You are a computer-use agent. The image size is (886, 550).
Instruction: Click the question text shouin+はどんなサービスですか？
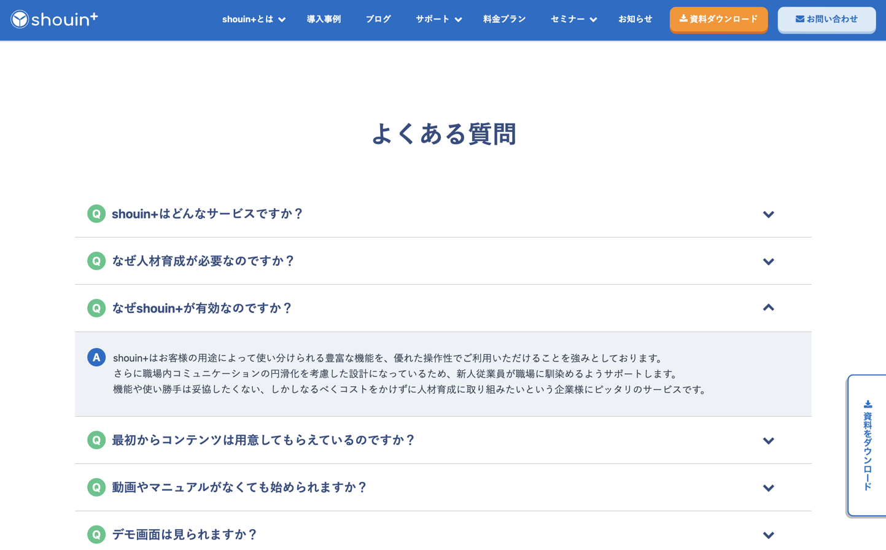point(207,214)
